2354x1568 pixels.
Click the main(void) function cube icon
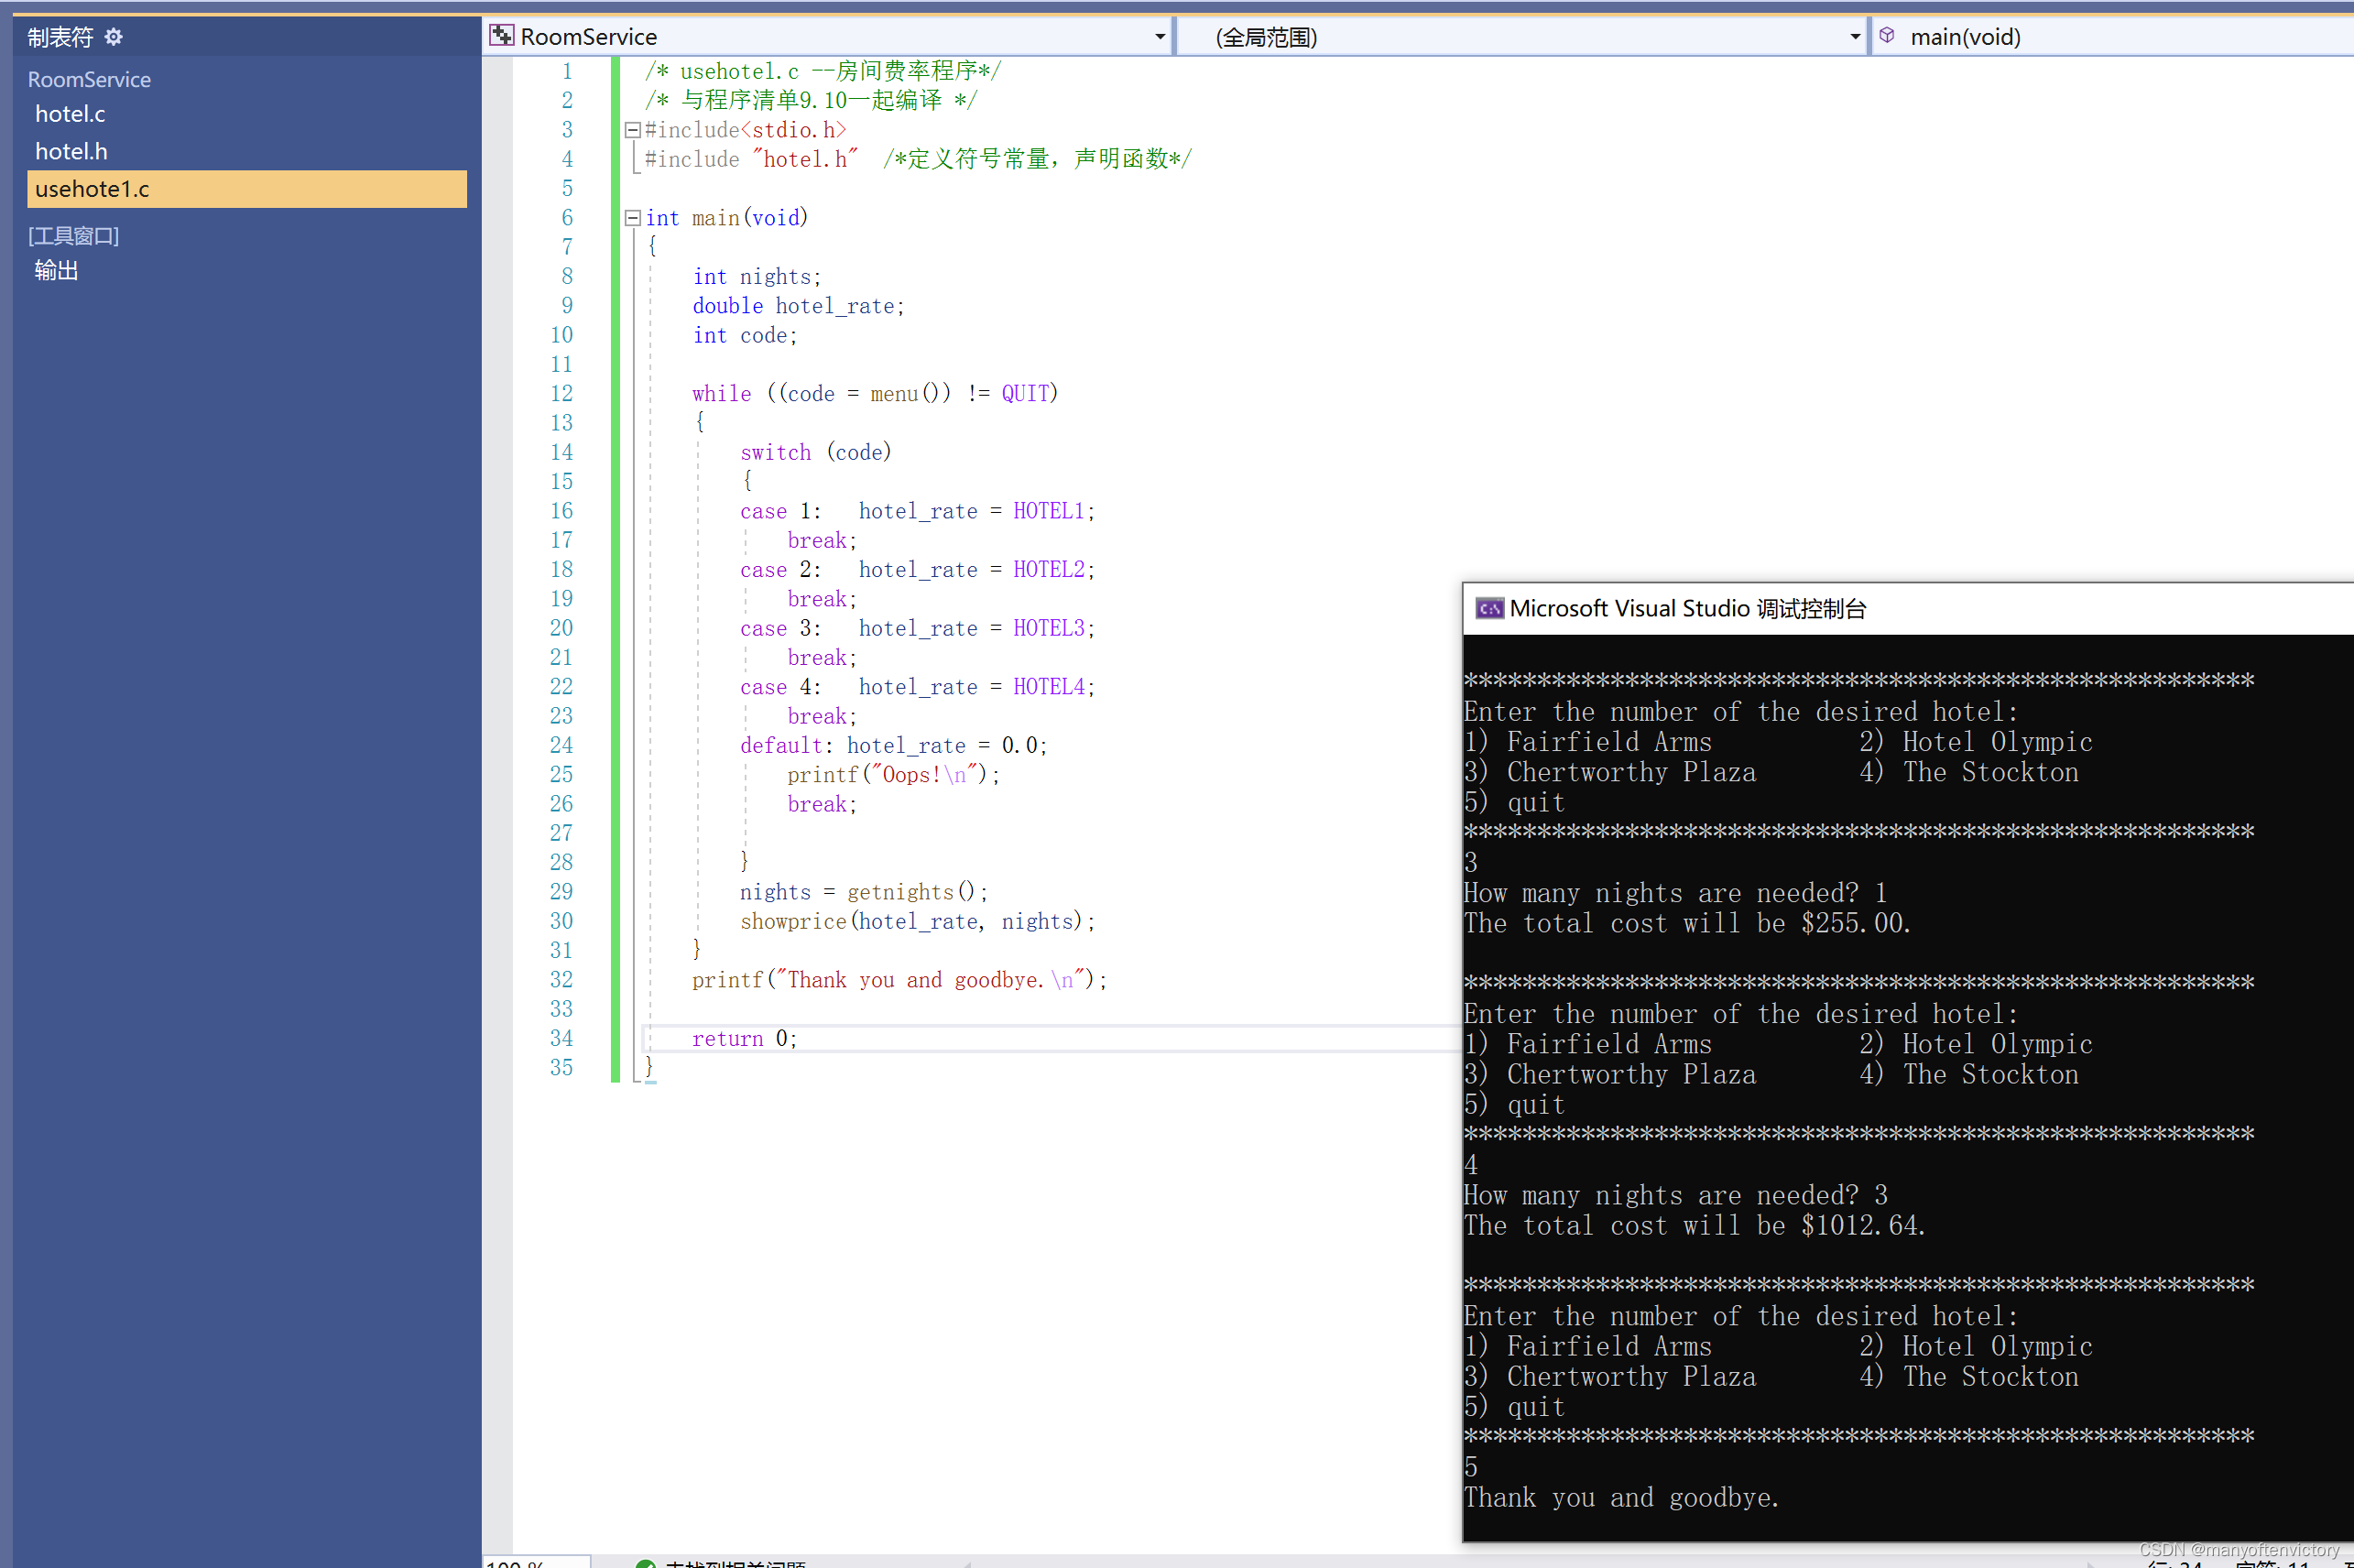point(1887,36)
